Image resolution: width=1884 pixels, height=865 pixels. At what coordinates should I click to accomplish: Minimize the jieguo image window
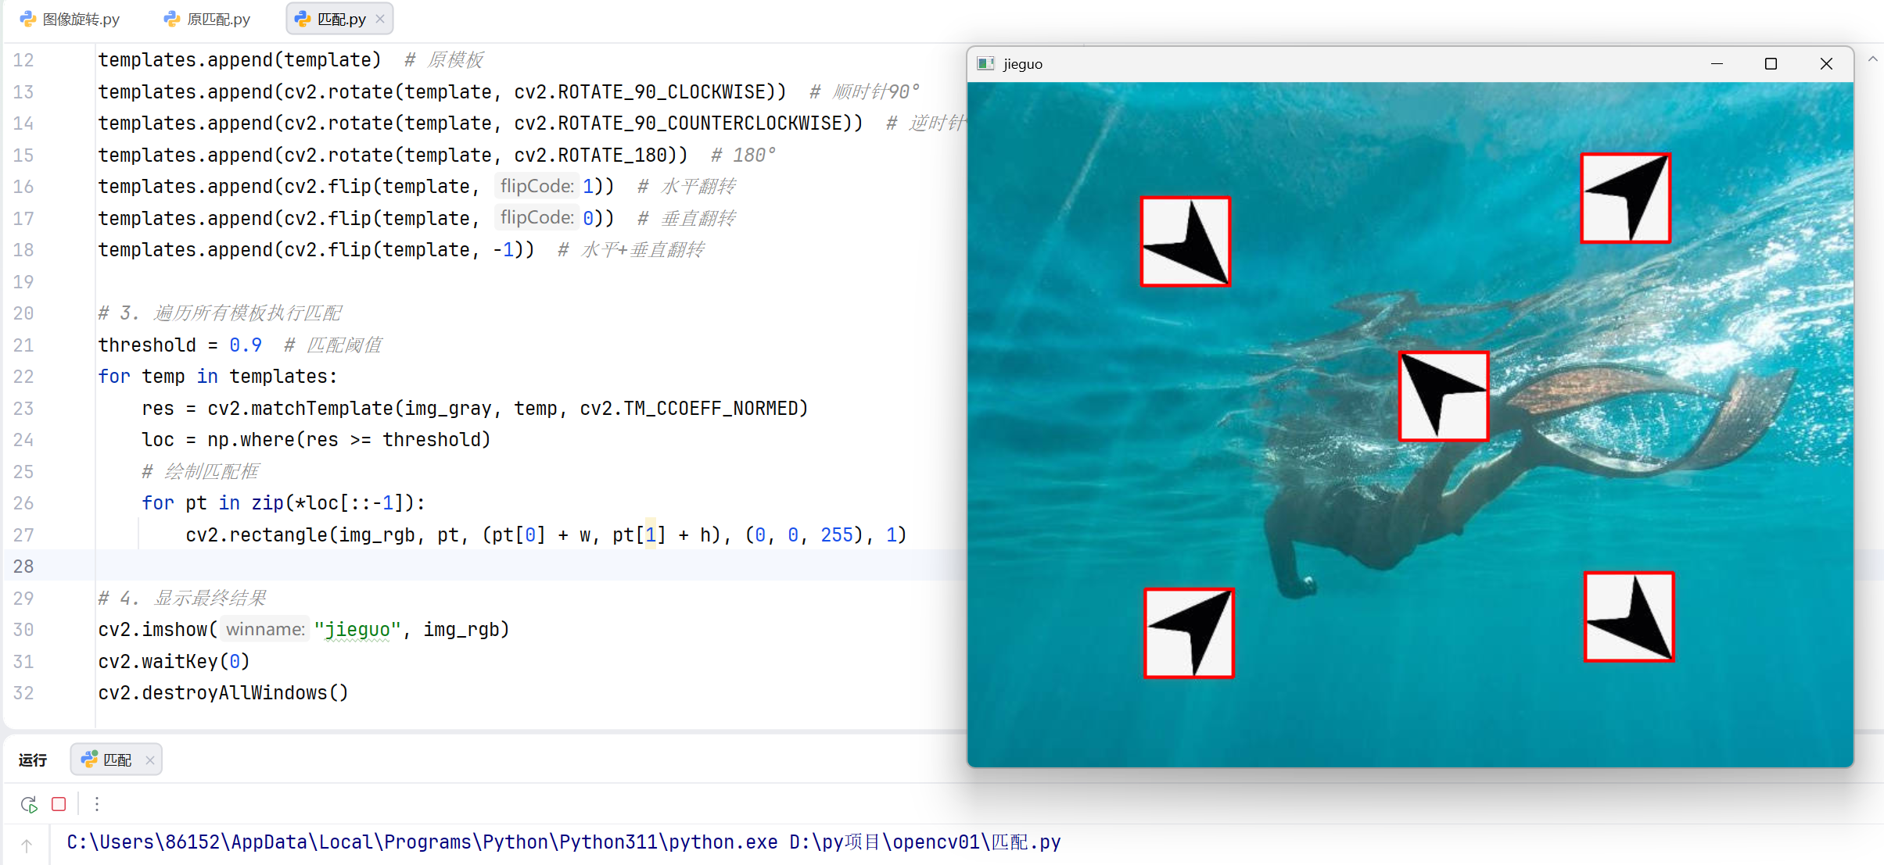pos(1717,64)
